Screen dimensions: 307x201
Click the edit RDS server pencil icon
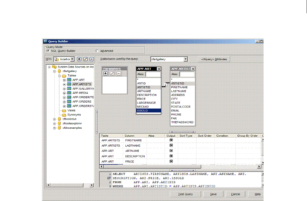pyautogui.click(x=85, y=59)
